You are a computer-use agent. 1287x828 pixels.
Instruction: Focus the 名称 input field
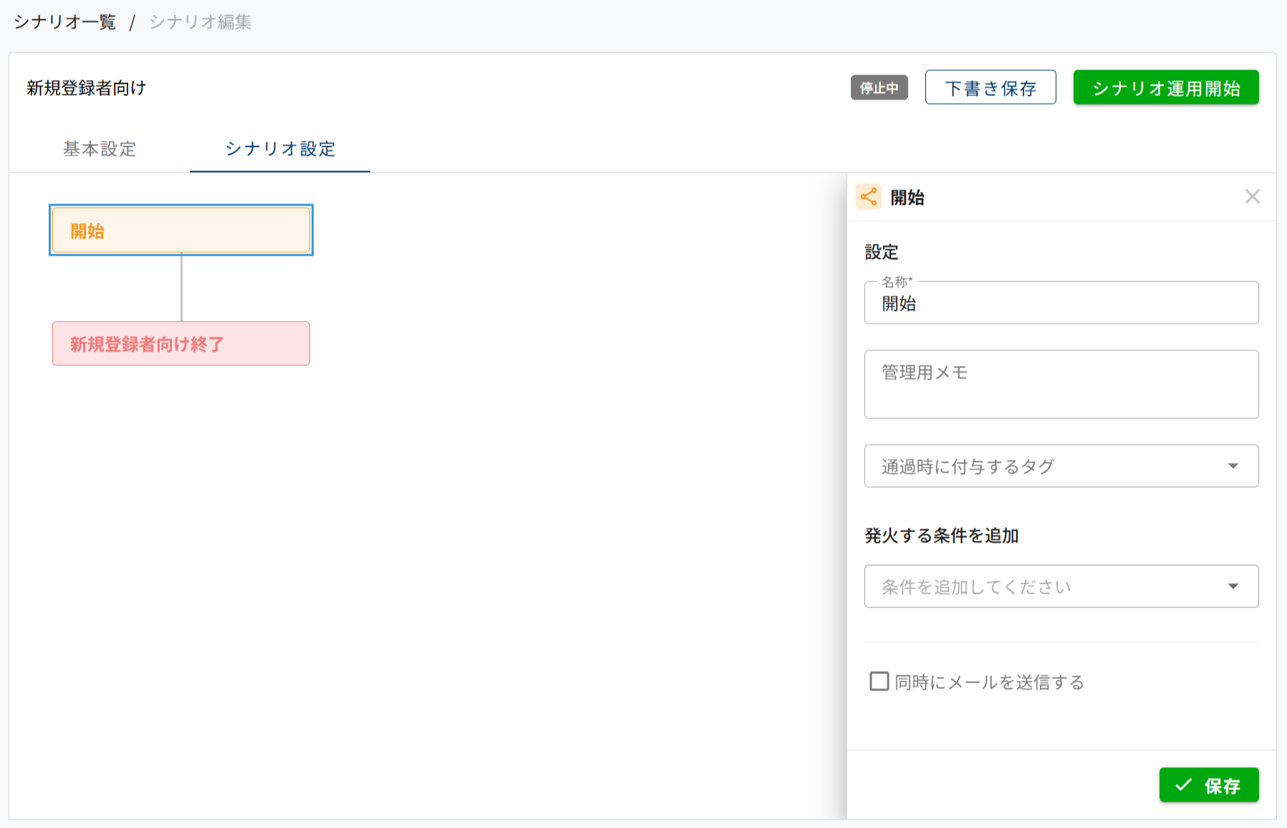(1060, 304)
